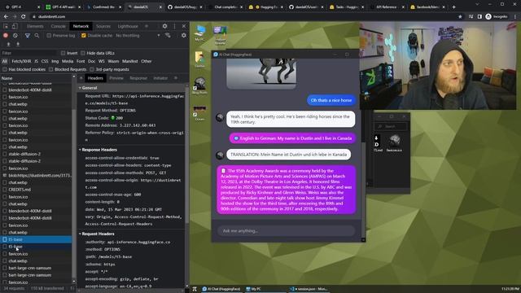The image size is (521, 293).
Task: Open network conditions wifi icon
Action: pyautogui.click(x=168, y=36)
